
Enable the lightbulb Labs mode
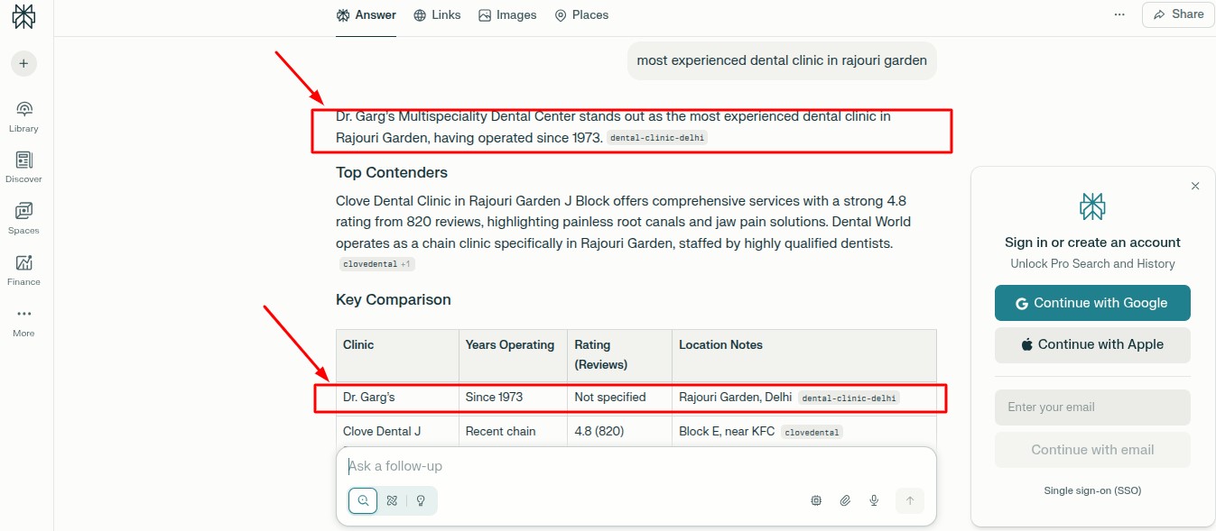point(421,500)
